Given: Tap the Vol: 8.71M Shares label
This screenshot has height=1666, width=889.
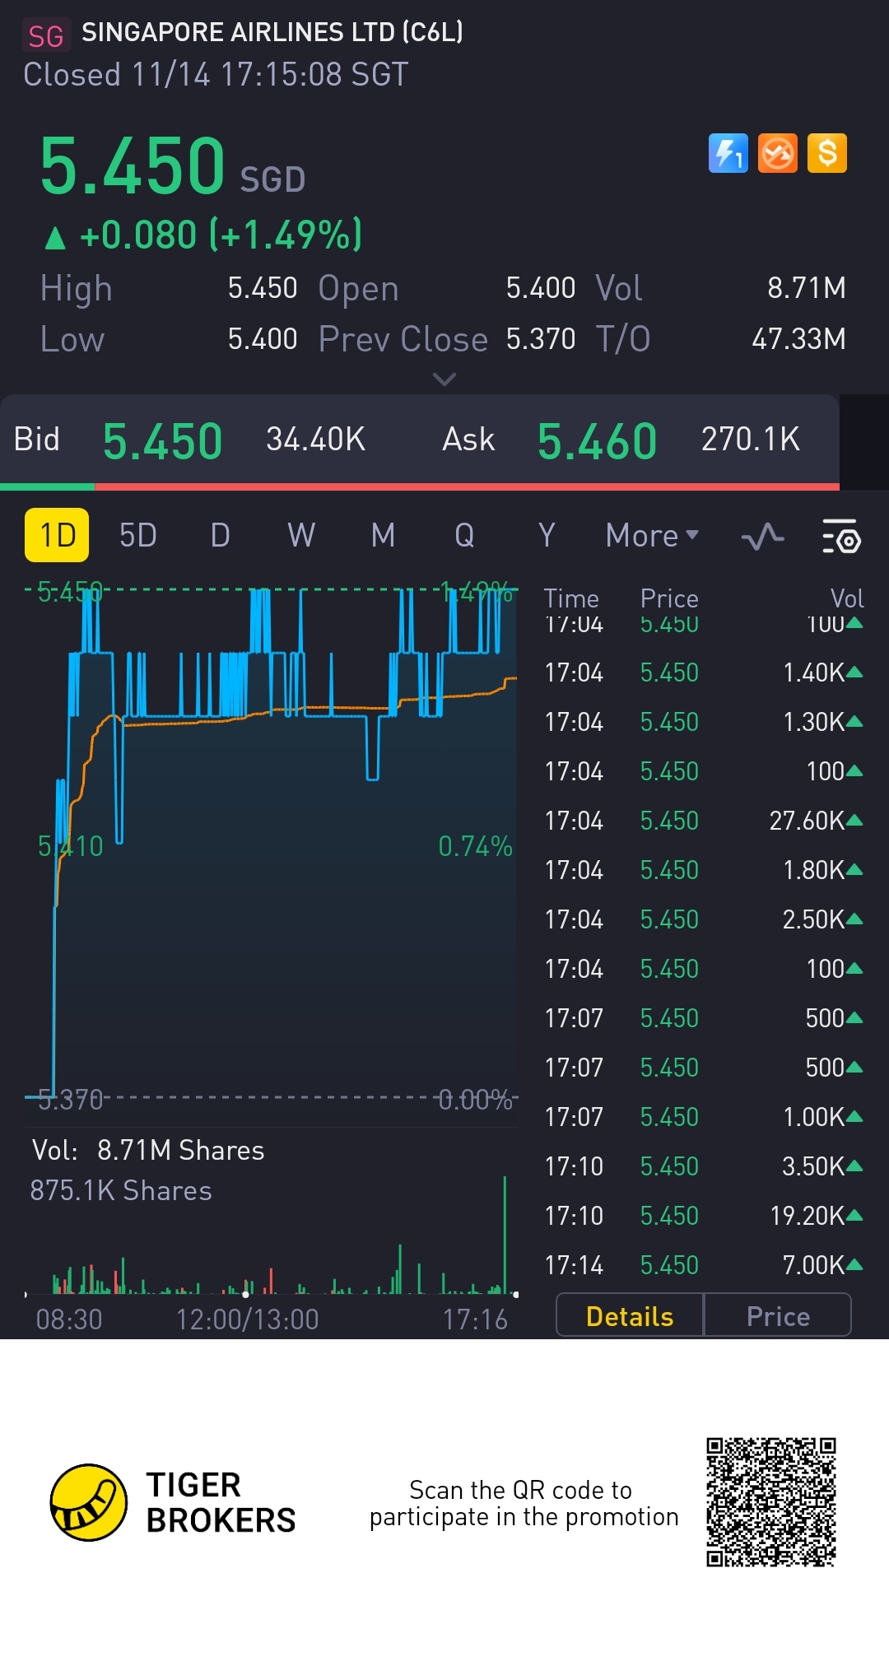Looking at the screenshot, I should (x=148, y=1150).
